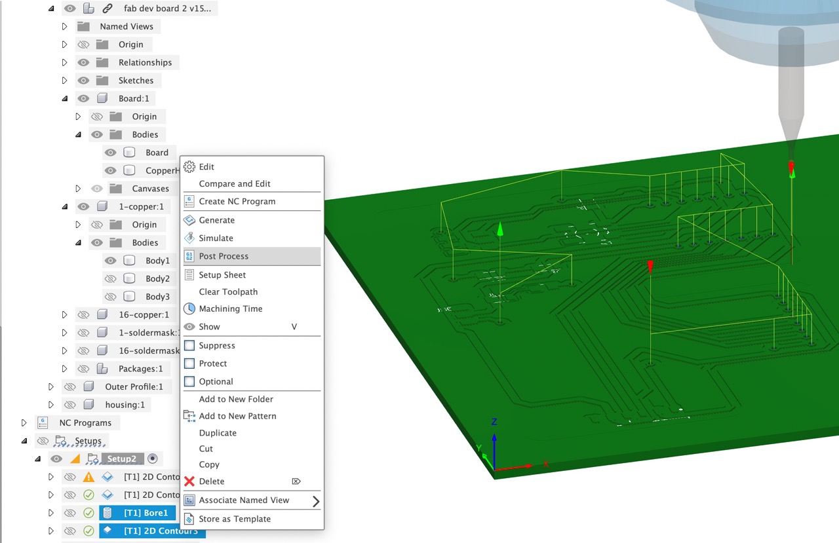This screenshot has height=543, width=839.
Task: Click the Setup2 active radio button
Action: 153,459
